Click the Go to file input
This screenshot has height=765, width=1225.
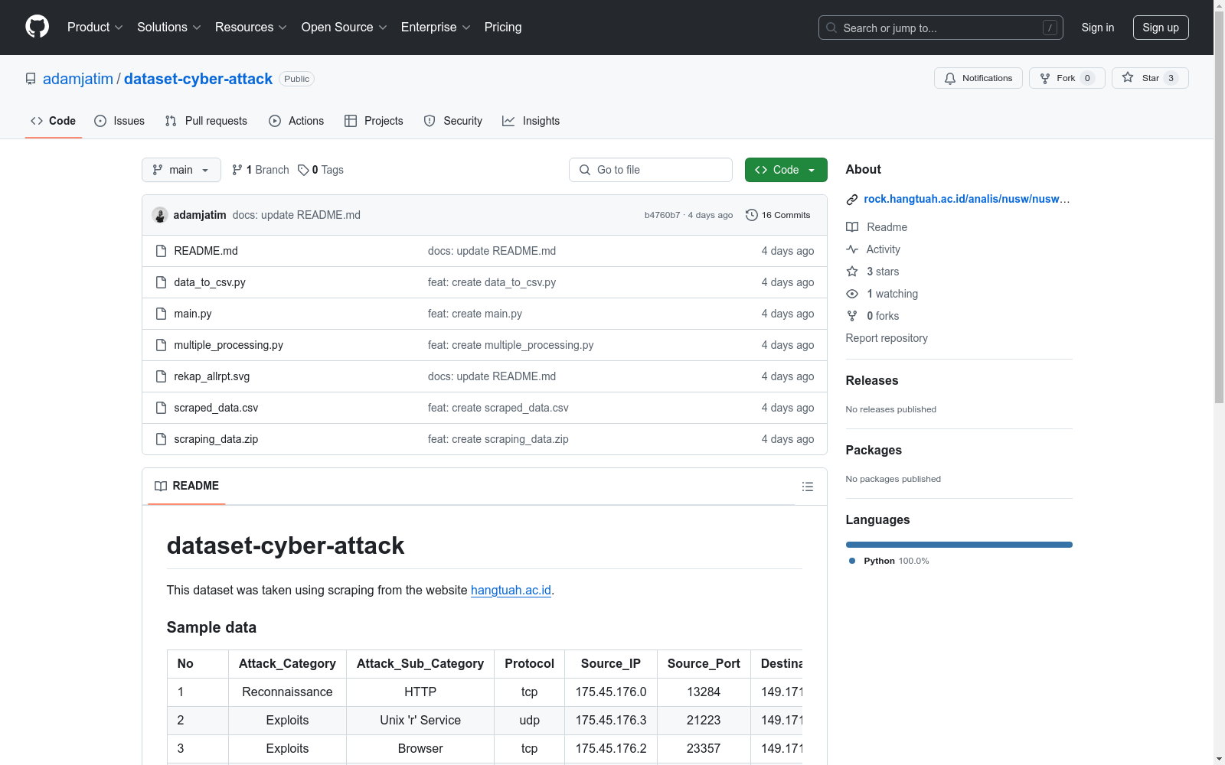[x=651, y=170]
